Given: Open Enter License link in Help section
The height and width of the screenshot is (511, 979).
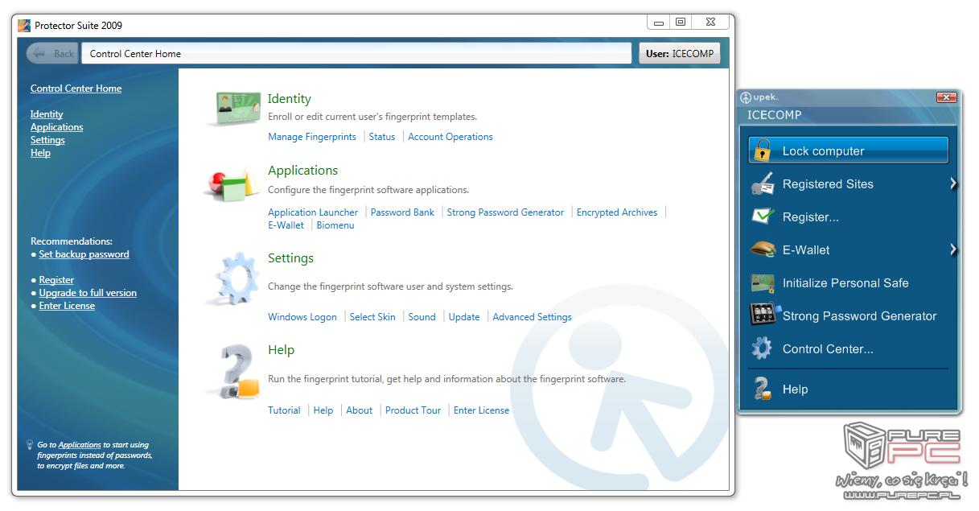Looking at the screenshot, I should 481,410.
